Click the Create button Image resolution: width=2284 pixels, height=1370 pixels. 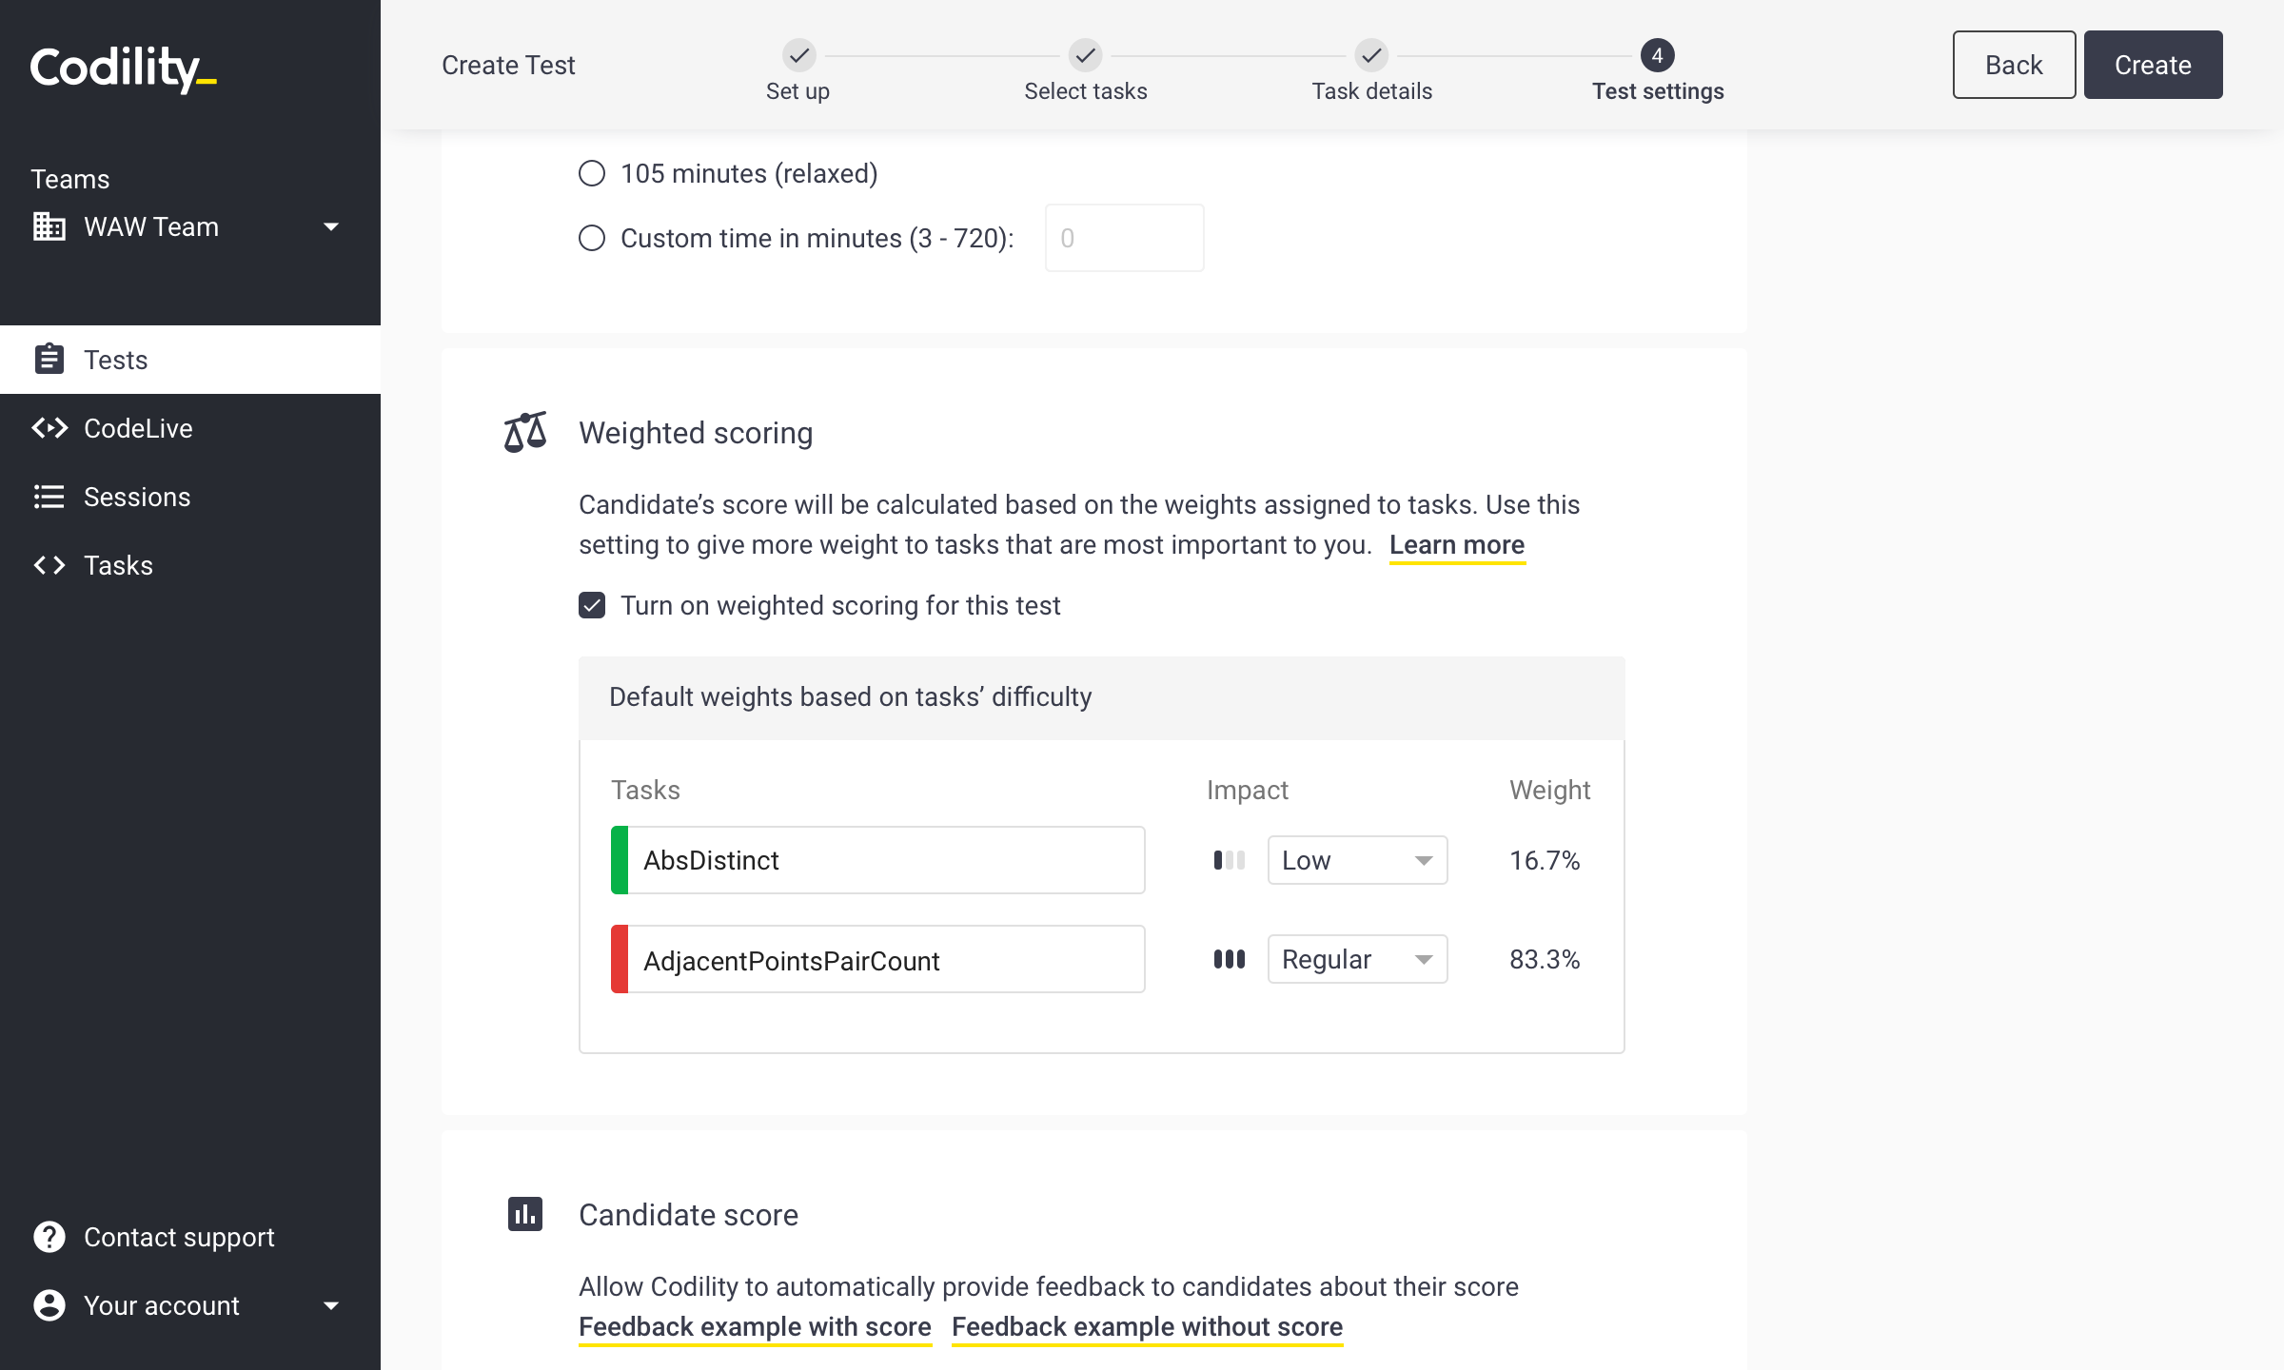(2153, 65)
